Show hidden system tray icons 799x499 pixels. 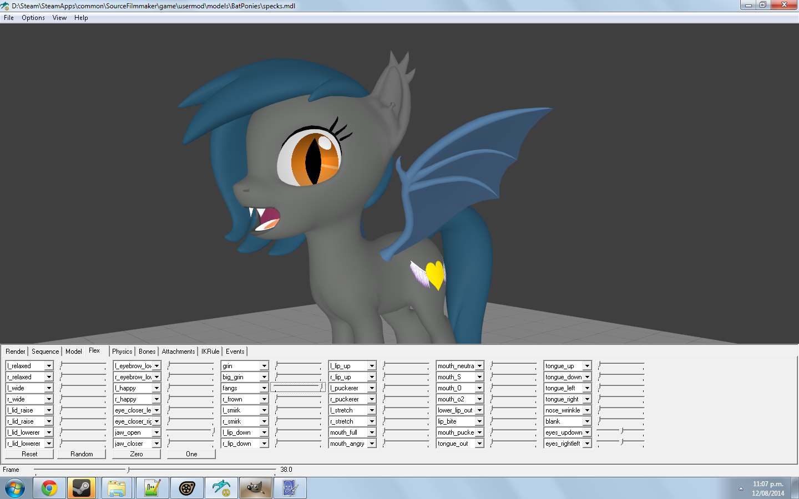(741, 488)
